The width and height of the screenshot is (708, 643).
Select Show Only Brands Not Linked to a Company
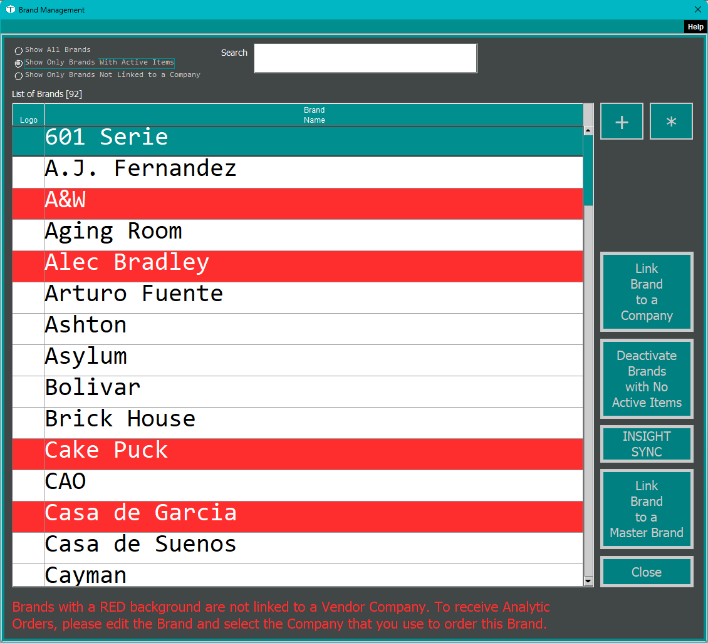(19, 76)
